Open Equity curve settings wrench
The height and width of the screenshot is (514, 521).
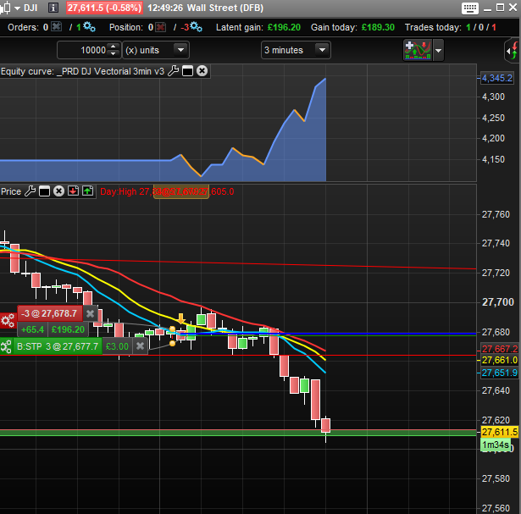click(173, 71)
